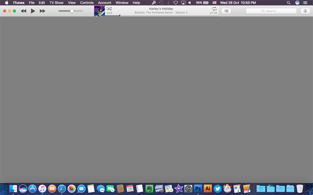Open Twitter from the dock

pyautogui.click(x=217, y=189)
